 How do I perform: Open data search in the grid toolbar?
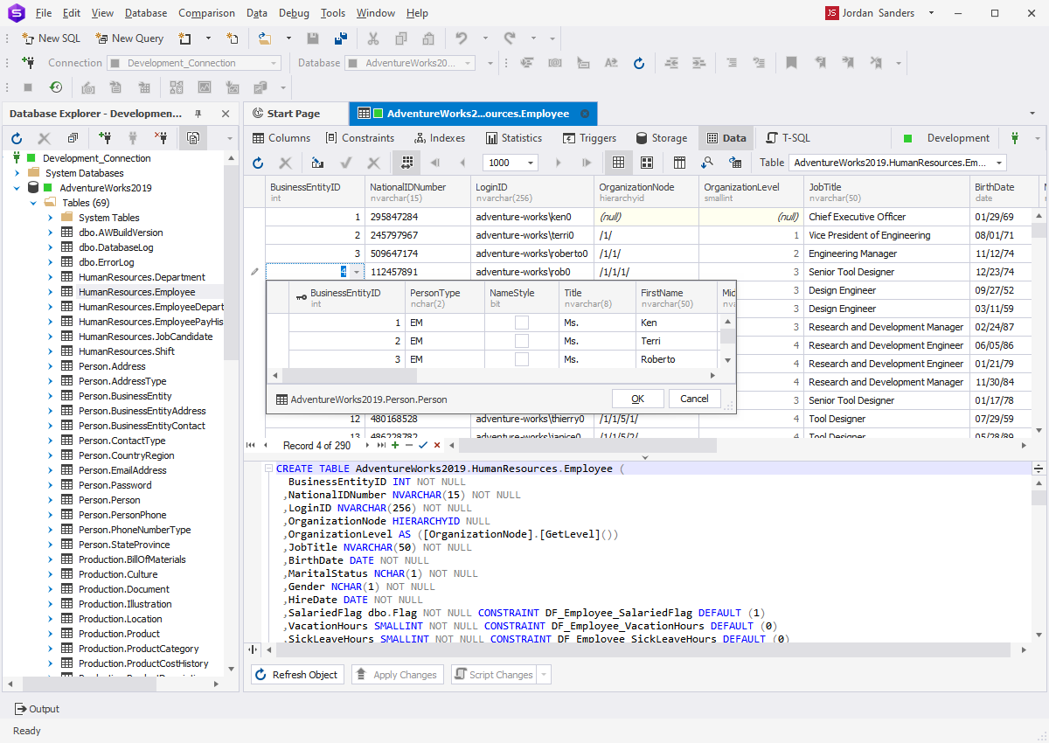[x=709, y=163]
